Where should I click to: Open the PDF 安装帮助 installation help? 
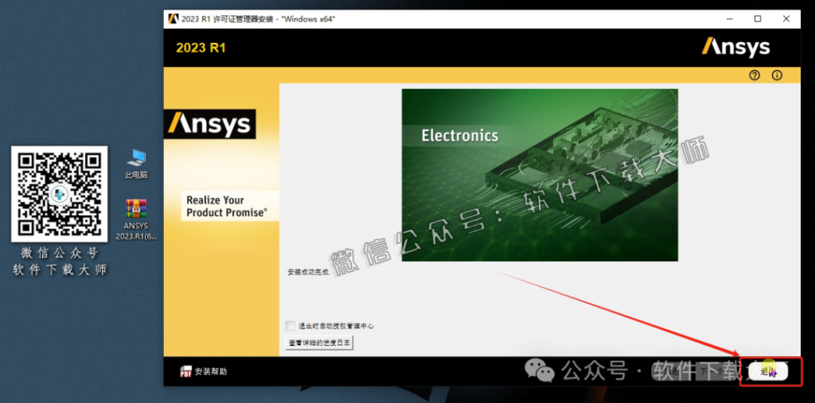[203, 371]
